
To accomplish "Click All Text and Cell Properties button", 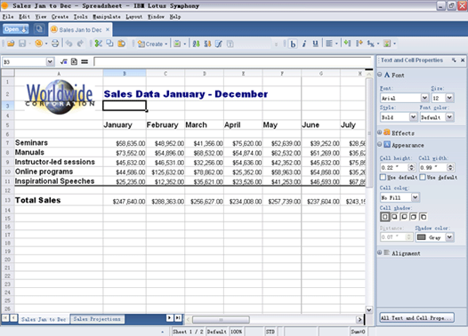I will [417, 318].
